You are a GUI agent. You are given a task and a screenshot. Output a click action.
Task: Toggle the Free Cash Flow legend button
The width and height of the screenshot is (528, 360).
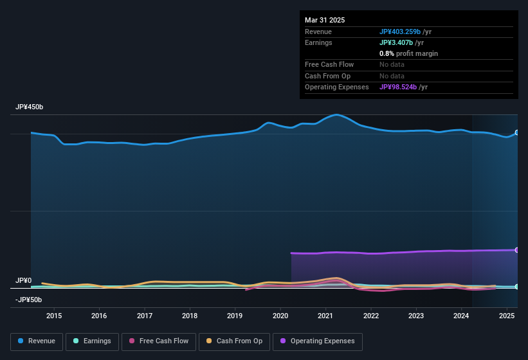point(159,341)
